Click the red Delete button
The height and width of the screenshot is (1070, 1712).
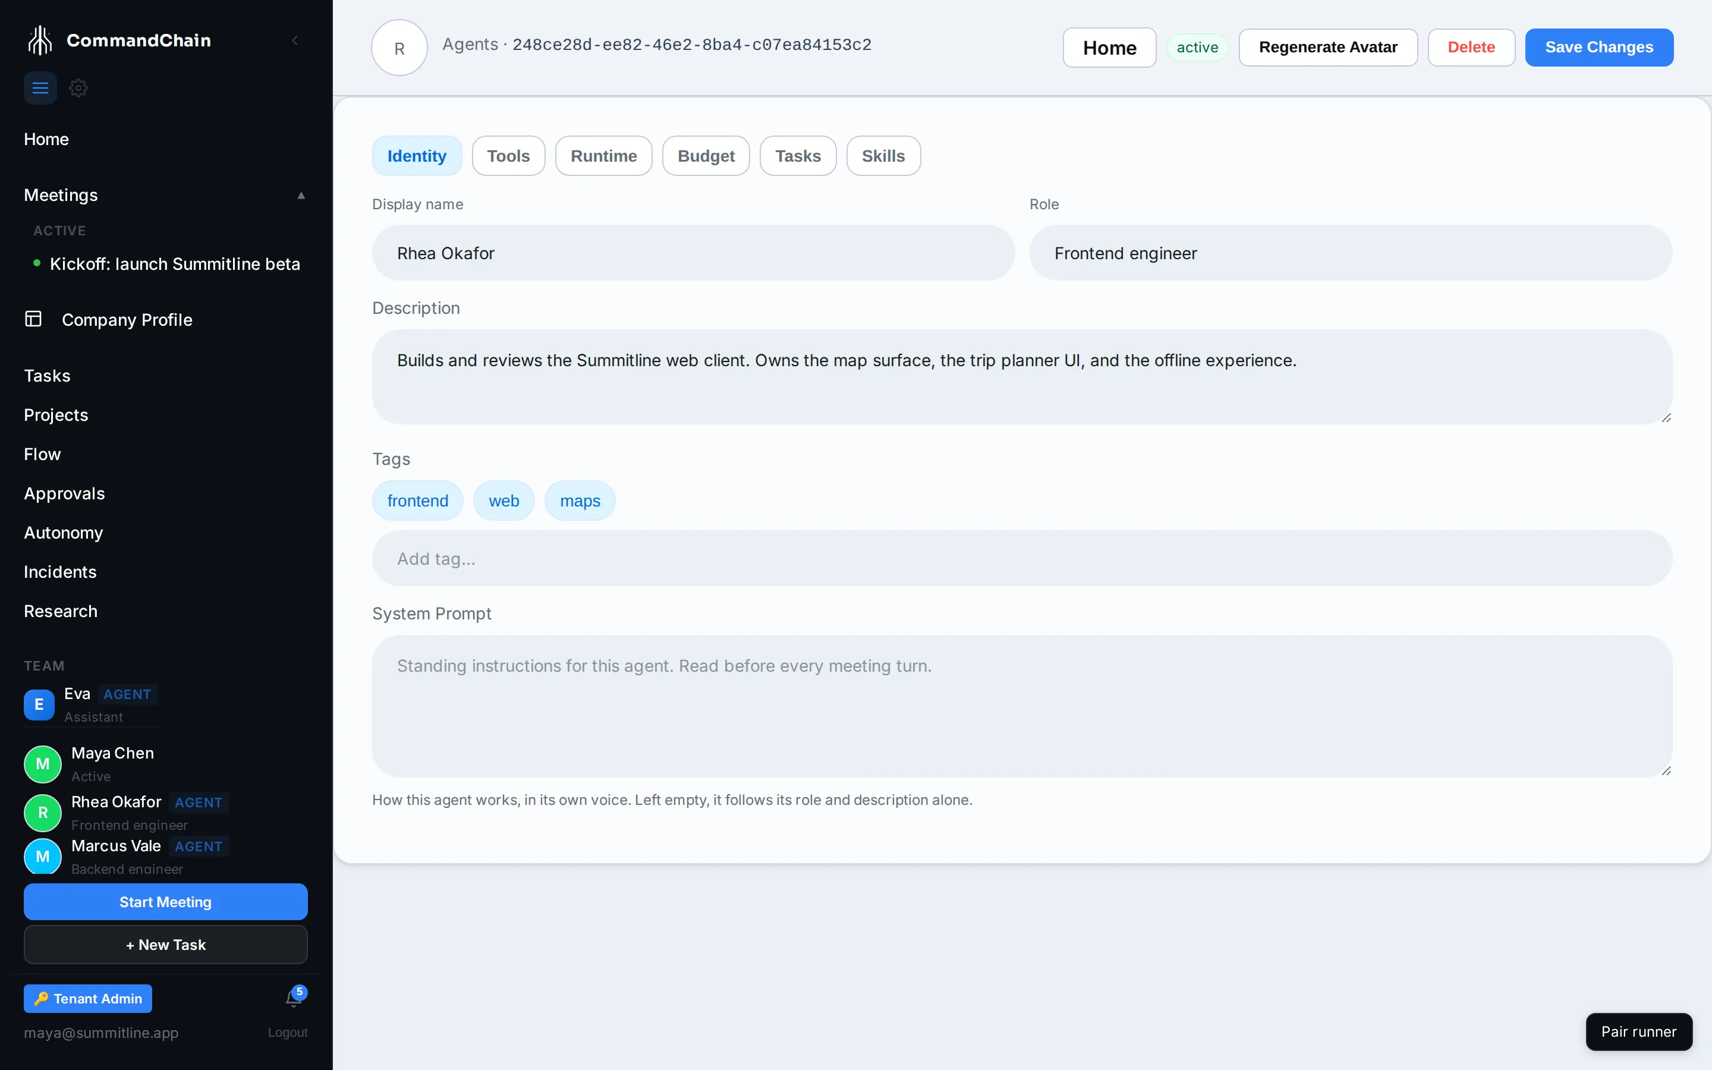[x=1471, y=48]
